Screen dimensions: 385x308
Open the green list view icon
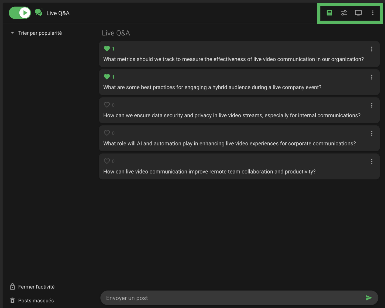click(329, 13)
